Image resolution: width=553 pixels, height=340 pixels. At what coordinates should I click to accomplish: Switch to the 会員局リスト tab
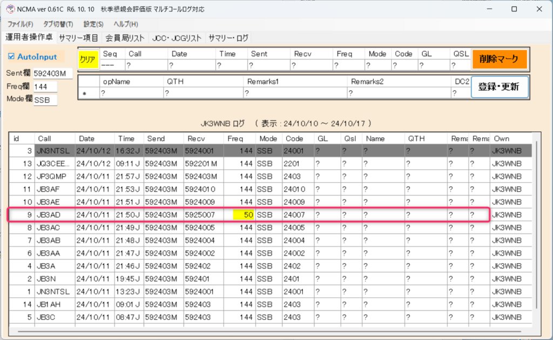click(x=125, y=38)
